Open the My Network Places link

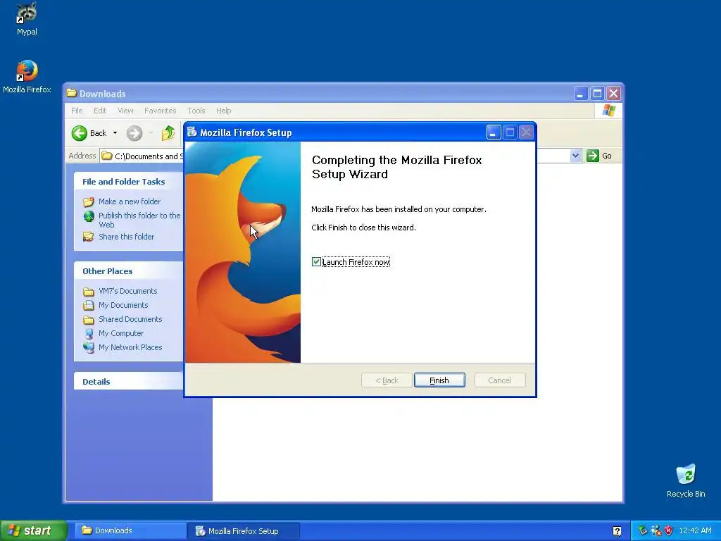pos(130,347)
